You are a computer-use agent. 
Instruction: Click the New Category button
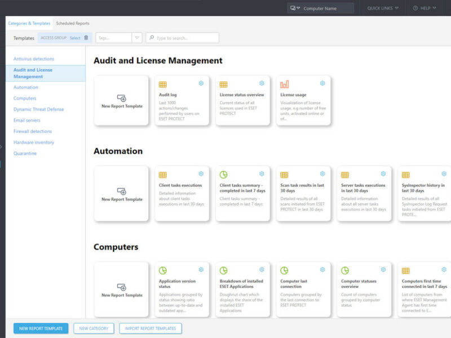tap(94, 328)
